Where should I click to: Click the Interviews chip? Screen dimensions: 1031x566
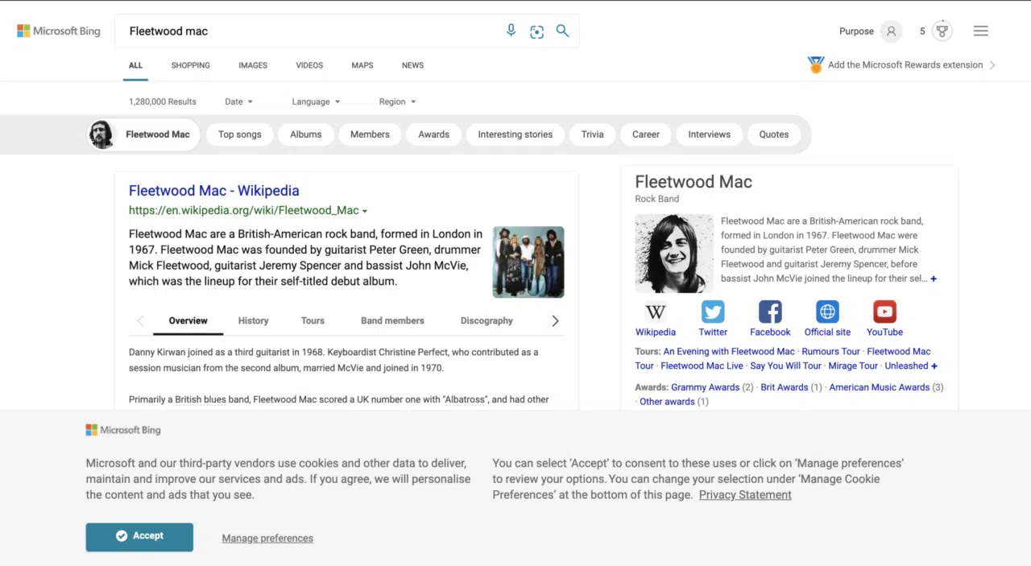(709, 134)
